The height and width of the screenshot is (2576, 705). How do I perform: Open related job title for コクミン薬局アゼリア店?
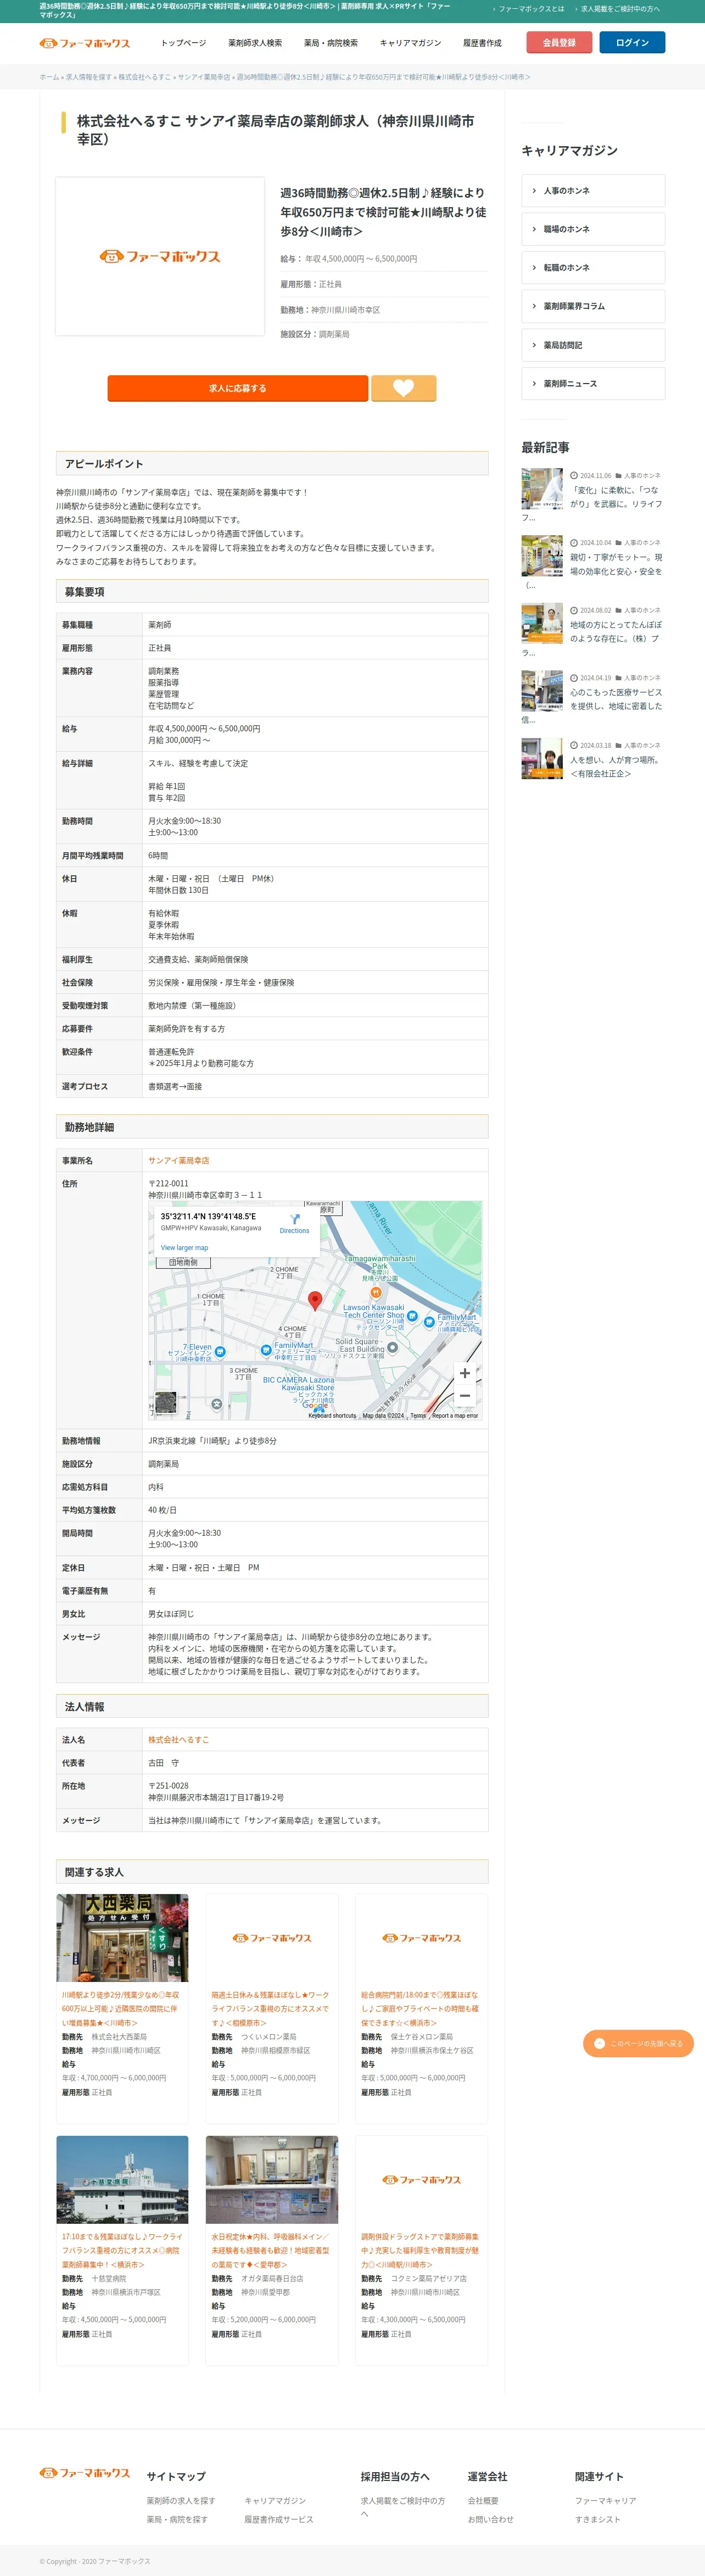[x=419, y=2251]
